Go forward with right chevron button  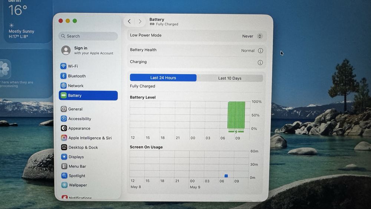click(140, 21)
